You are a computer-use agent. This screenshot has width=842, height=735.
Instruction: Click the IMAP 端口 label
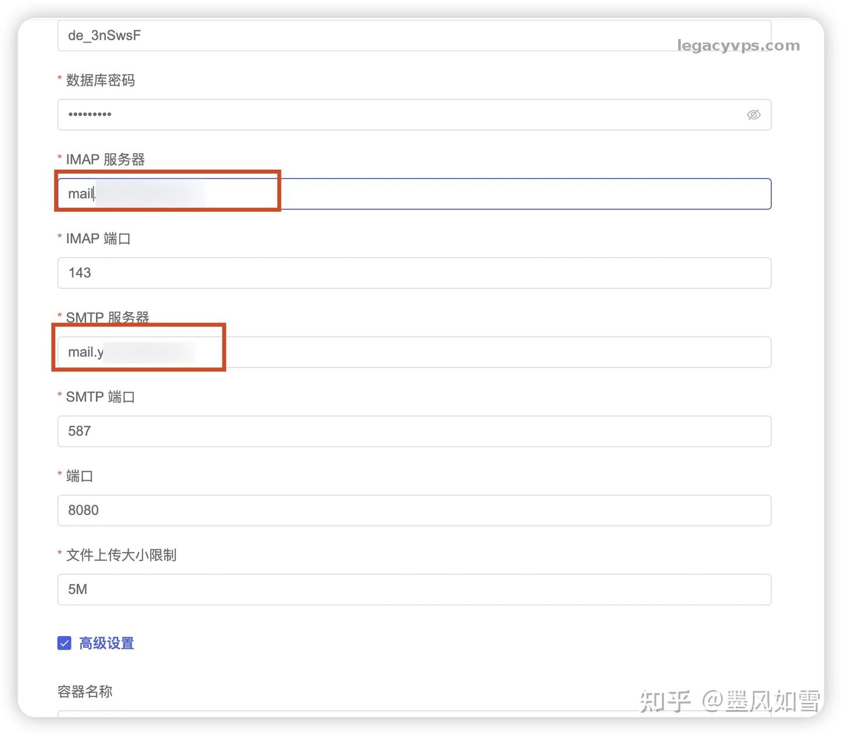tap(98, 239)
